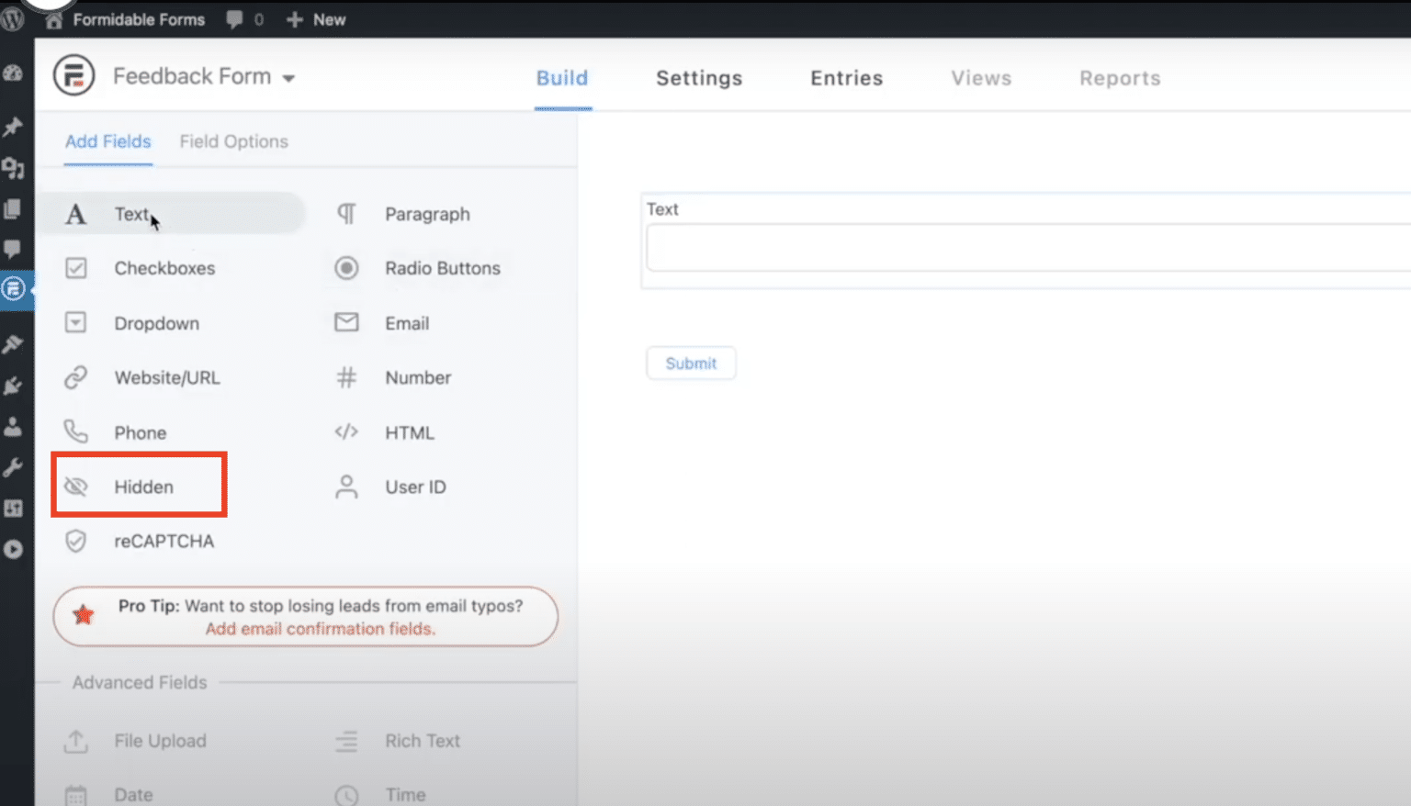Add a Phone field to the form

pos(140,431)
